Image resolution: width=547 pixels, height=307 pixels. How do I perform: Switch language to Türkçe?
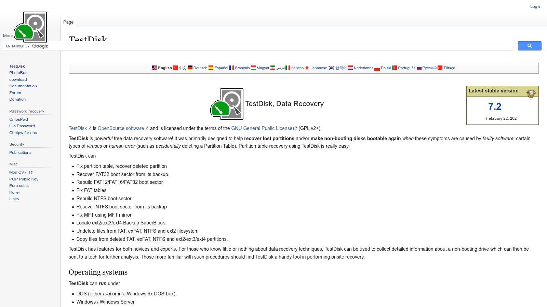(449, 68)
